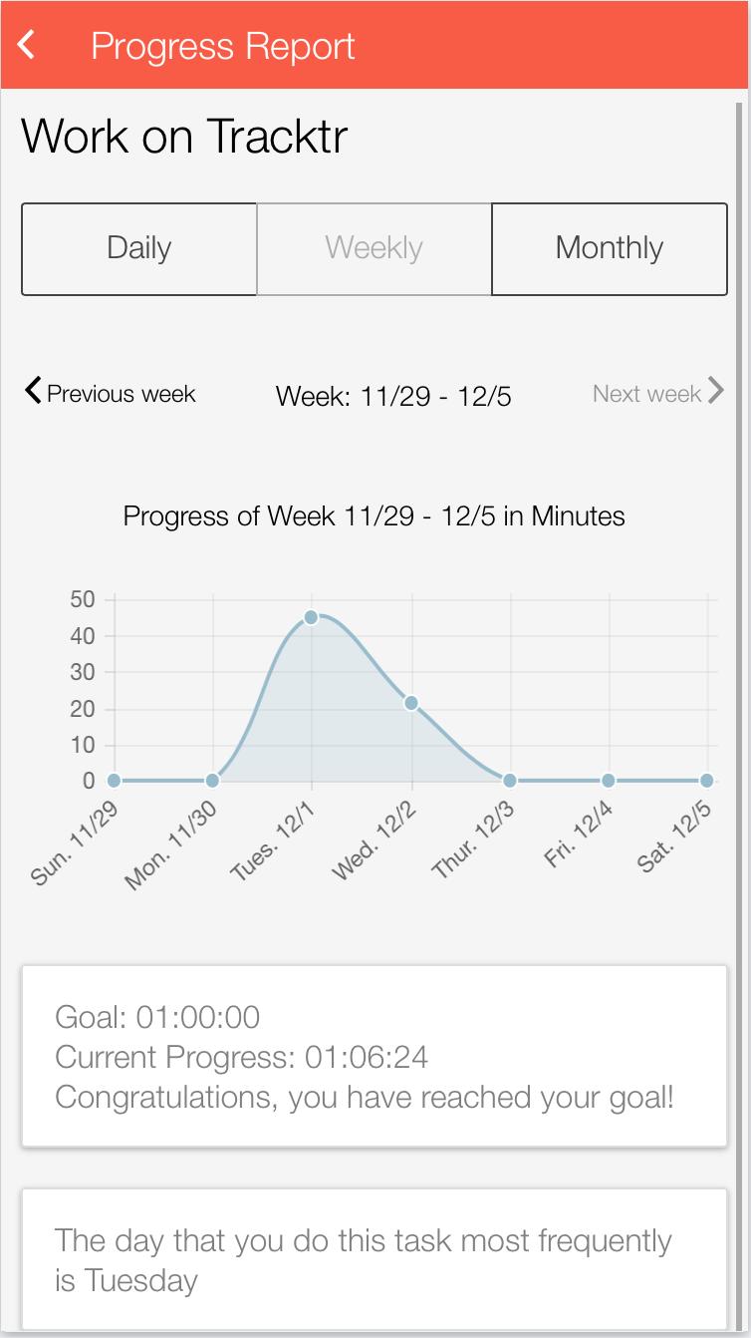The image size is (751, 1338).
Task: Switch to the Daily tab
Action: click(x=139, y=249)
